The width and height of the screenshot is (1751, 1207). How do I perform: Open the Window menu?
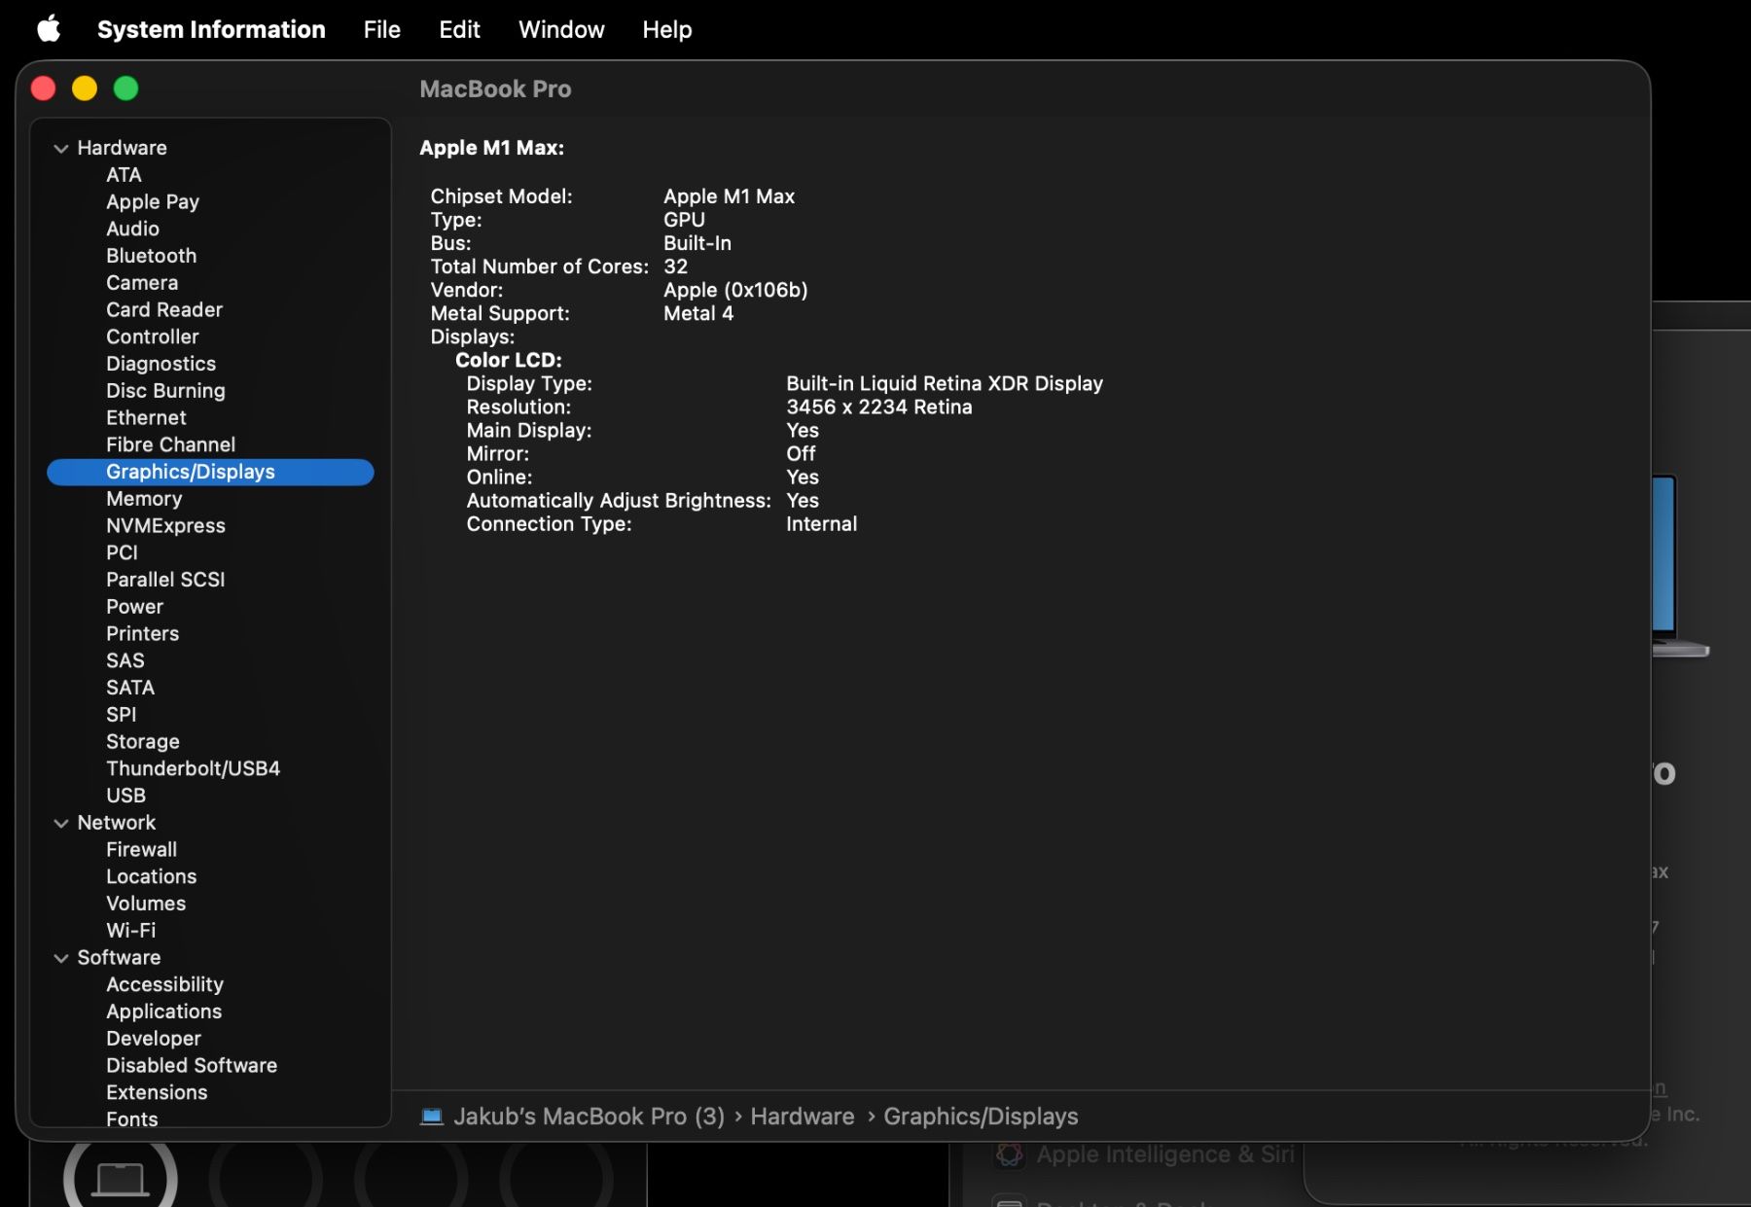(561, 29)
